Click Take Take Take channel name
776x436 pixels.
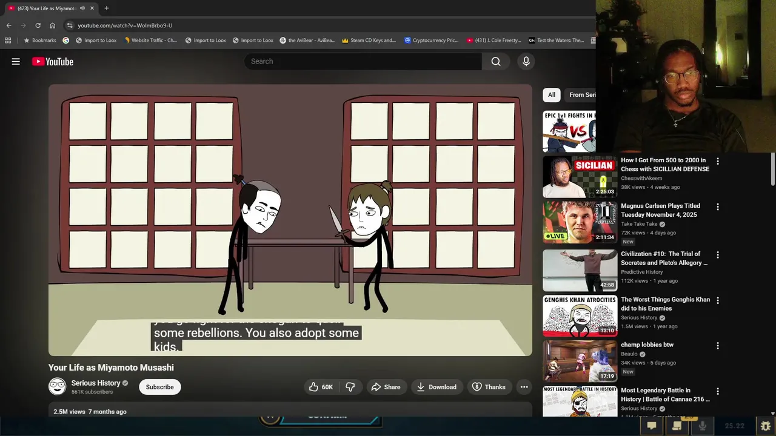[x=639, y=224]
